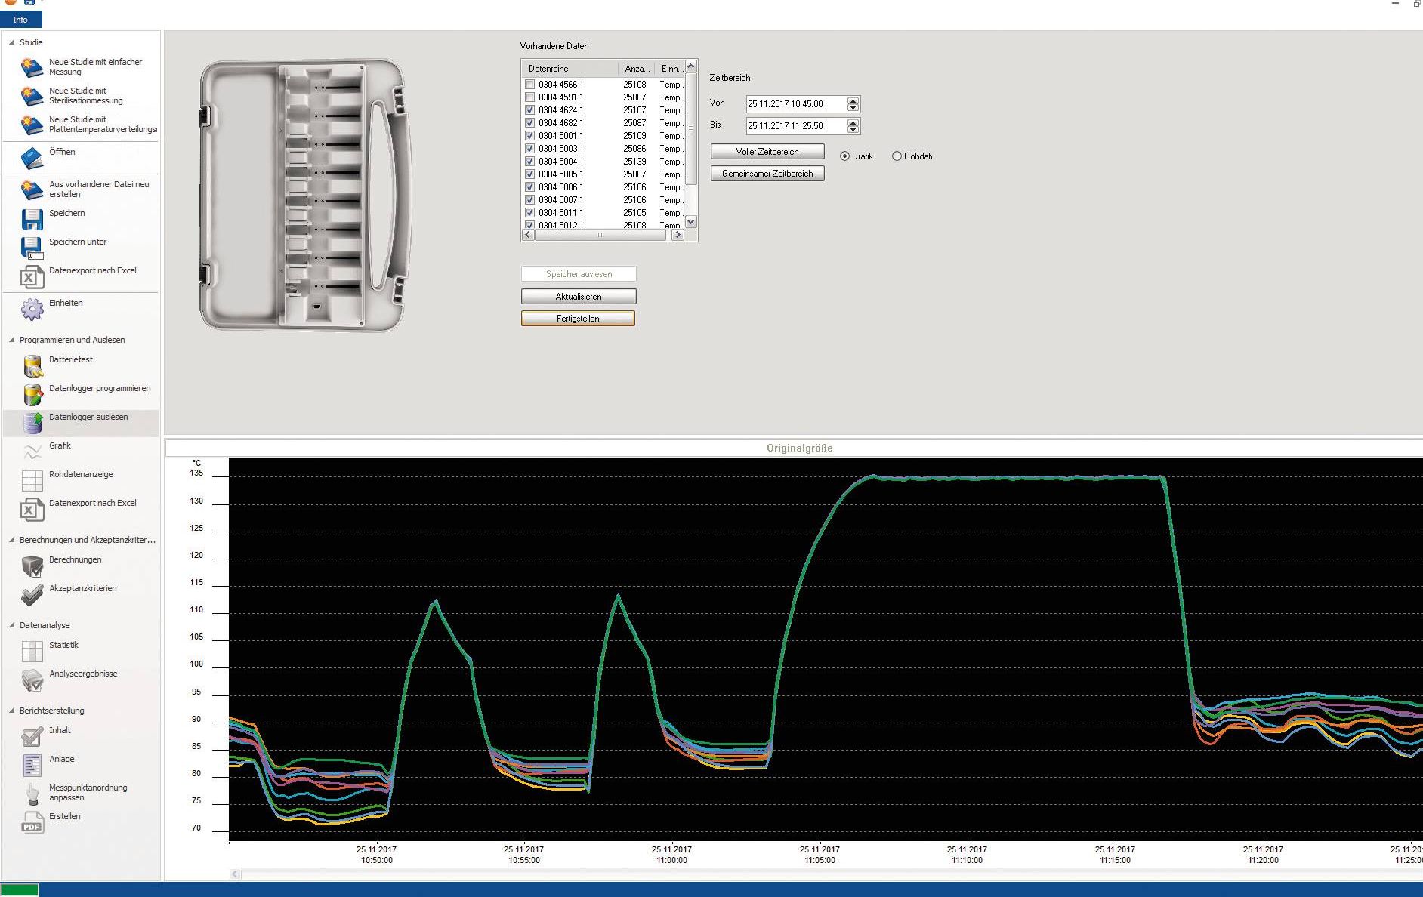Collapse the Datenanalyse section
This screenshot has height=897, width=1423.
click(11, 625)
